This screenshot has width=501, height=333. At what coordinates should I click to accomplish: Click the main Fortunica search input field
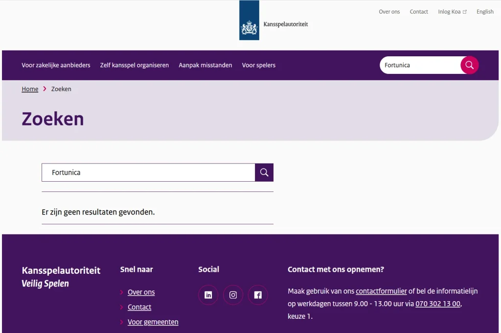[148, 172]
